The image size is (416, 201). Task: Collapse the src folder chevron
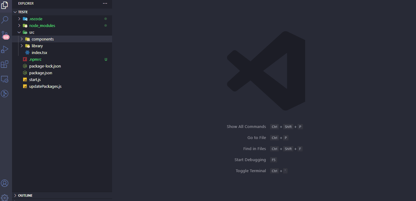point(19,32)
